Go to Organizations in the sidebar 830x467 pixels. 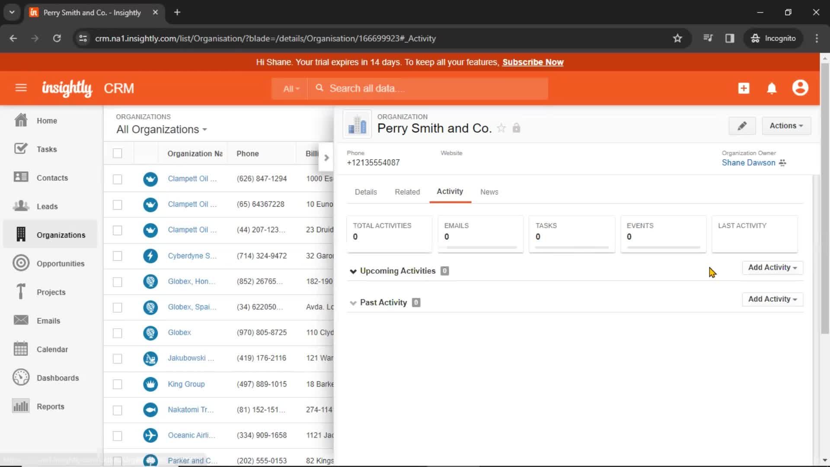click(50, 234)
